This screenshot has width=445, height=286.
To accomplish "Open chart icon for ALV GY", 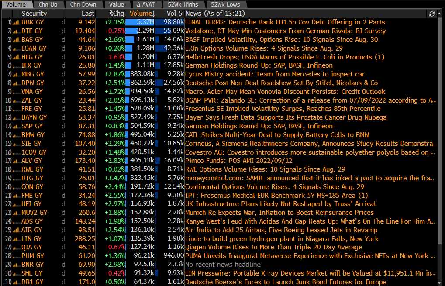I will pyautogui.click(x=16, y=161).
